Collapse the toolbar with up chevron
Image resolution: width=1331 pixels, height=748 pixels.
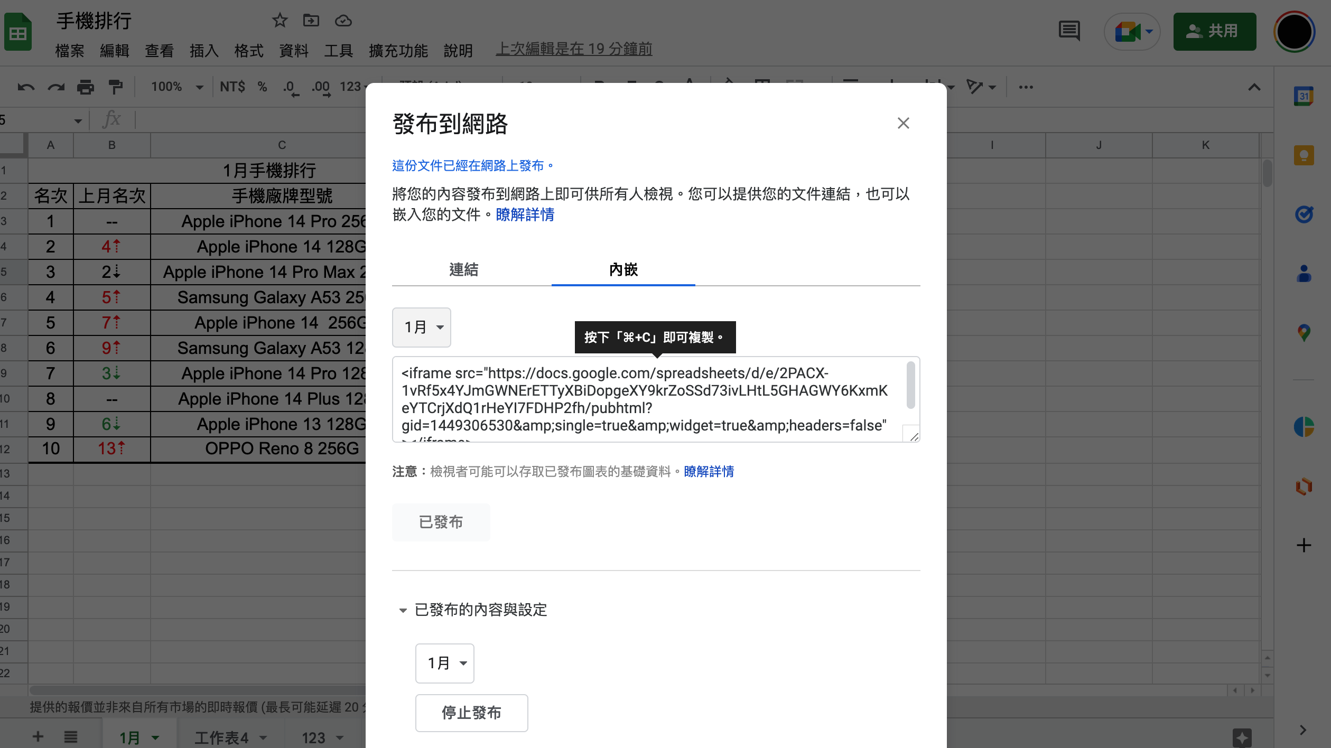click(1254, 87)
